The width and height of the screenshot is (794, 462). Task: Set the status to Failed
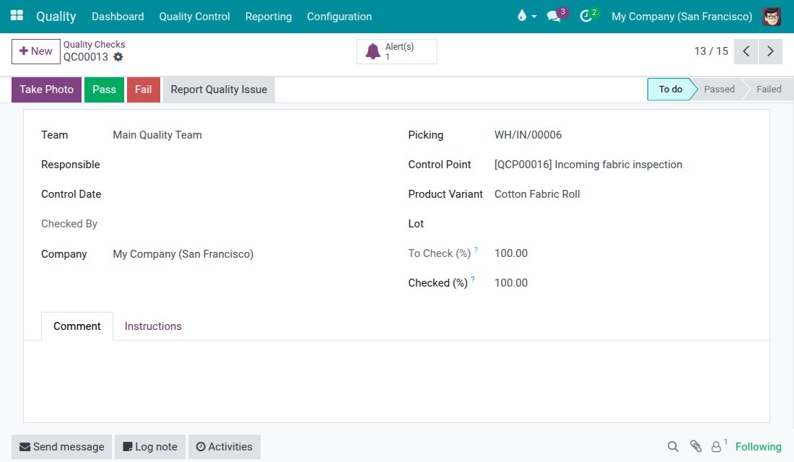769,90
